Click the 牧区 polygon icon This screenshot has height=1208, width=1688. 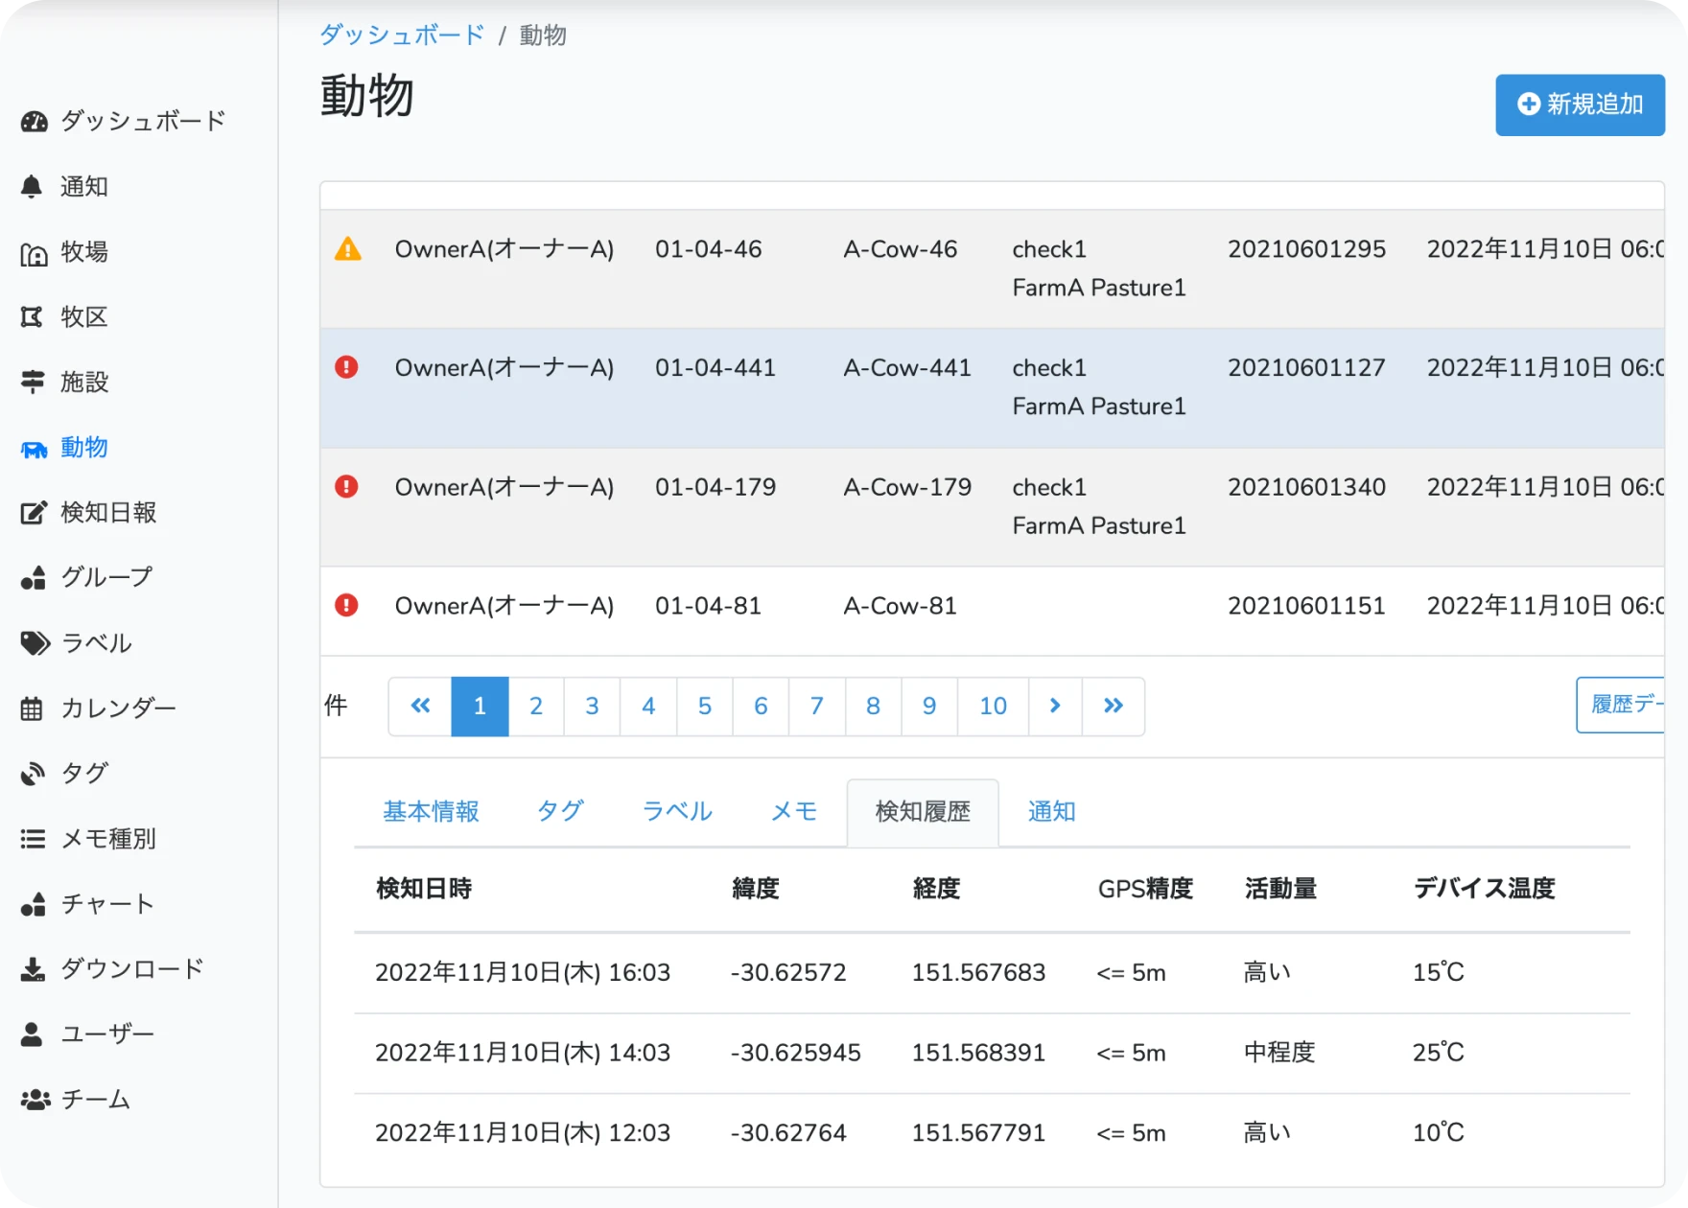pos(33,317)
